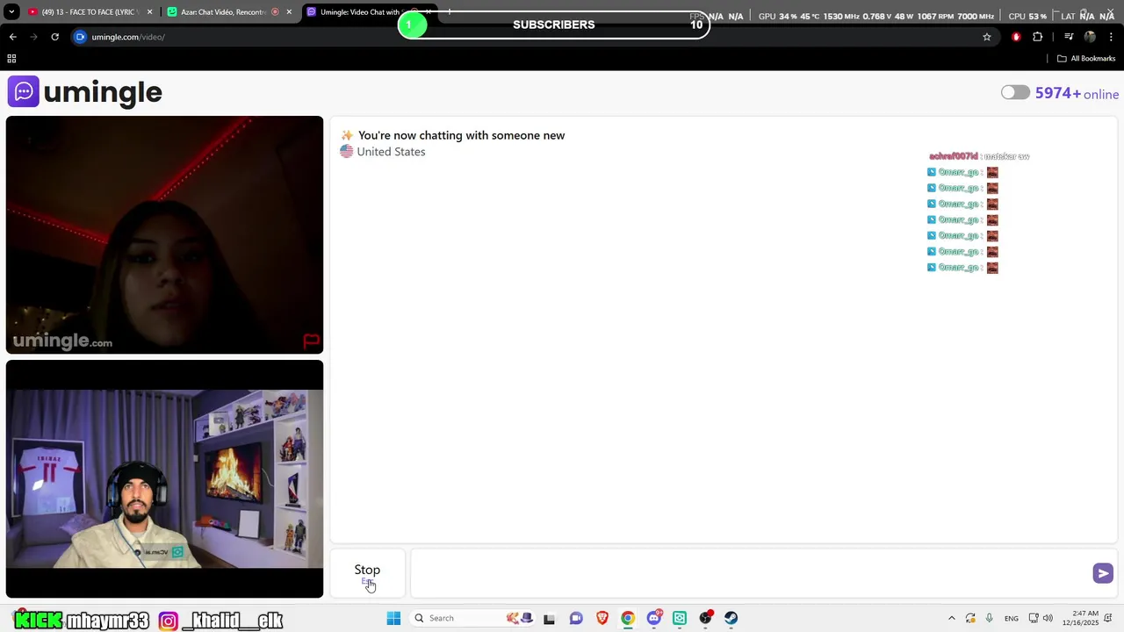Click the umingle wordmark link
The width and height of the screenshot is (1124, 632).
103,92
